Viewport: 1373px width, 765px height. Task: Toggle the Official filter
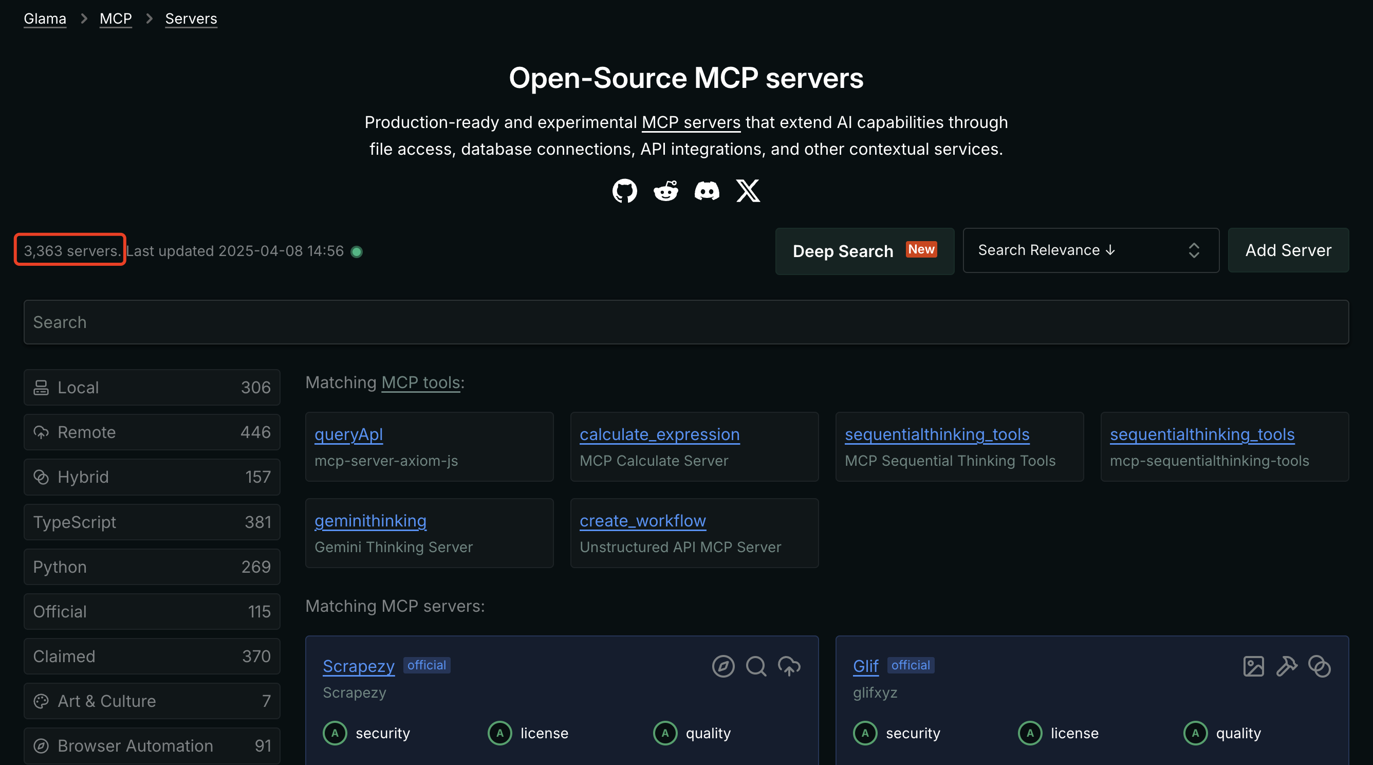[152, 611]
